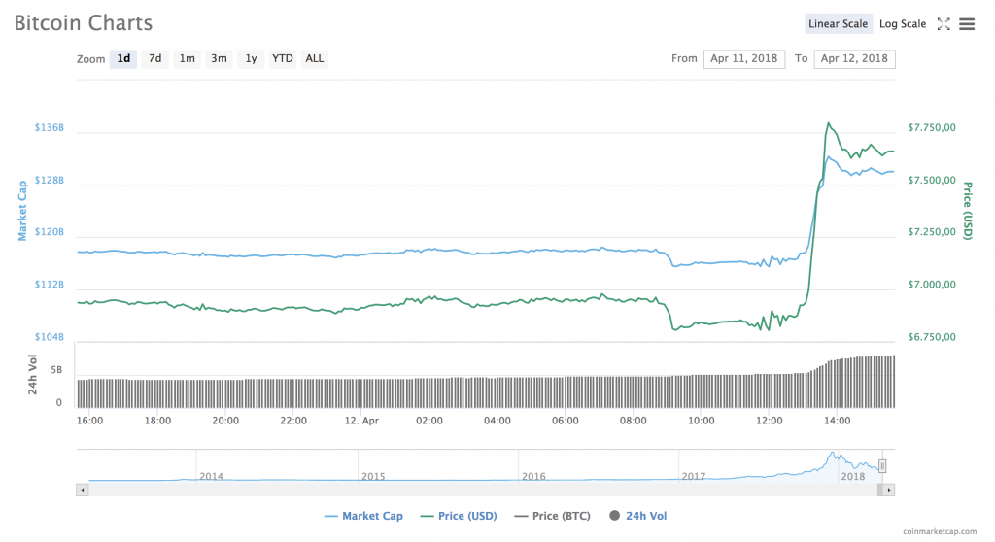This screenshot has width=995, height=542.
Task: Click the 02:00 time axis label
Action: (x=429, y=421)
